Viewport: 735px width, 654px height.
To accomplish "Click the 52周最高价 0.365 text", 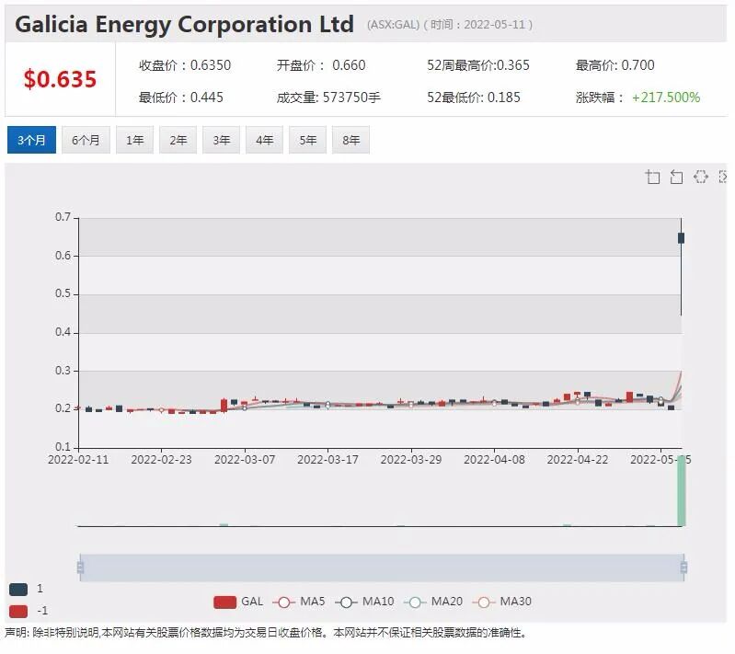I will tap(478, 65).
